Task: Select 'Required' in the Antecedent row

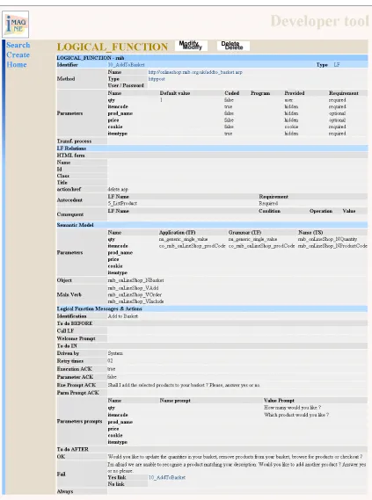Action: (x=268, y=203)
